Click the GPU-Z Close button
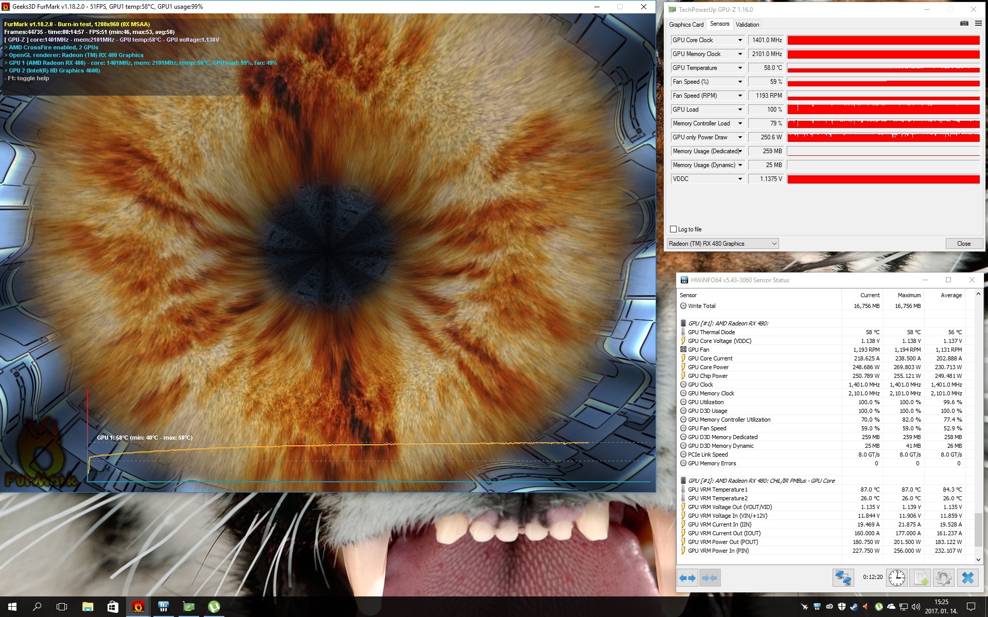The image size is (988, 617). click(963, 244)
